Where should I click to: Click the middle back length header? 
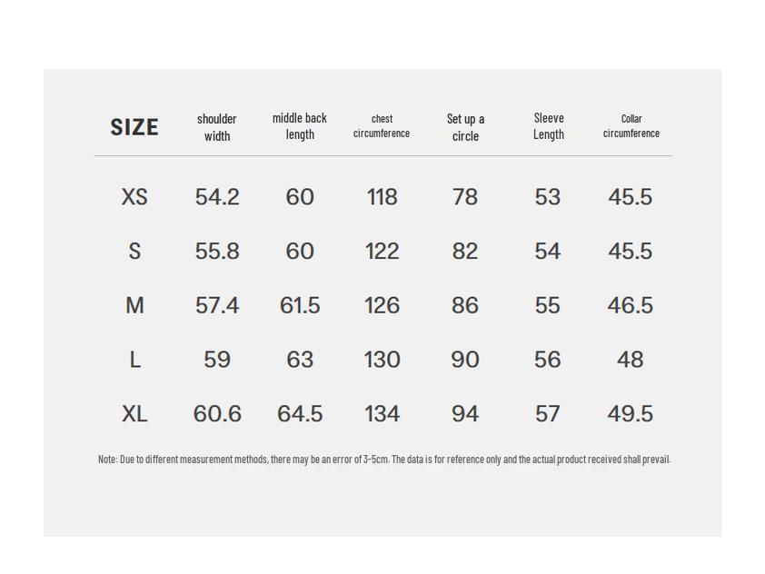(300, 126)
